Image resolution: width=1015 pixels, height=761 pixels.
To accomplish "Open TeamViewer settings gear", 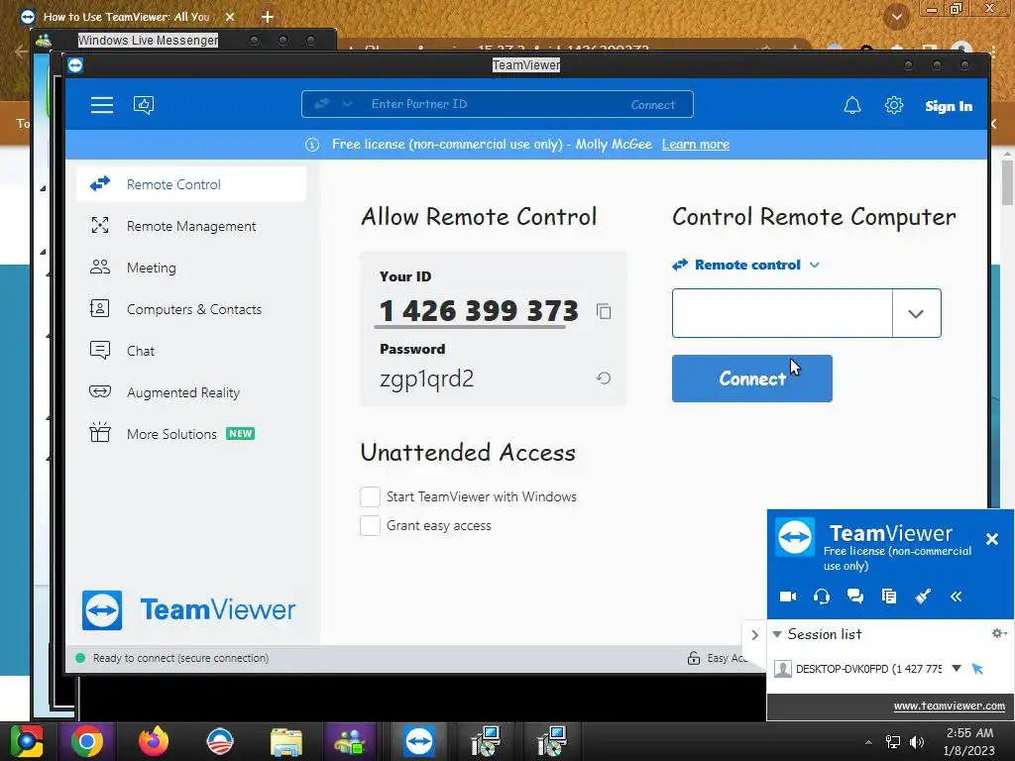I will click(894, 105).
